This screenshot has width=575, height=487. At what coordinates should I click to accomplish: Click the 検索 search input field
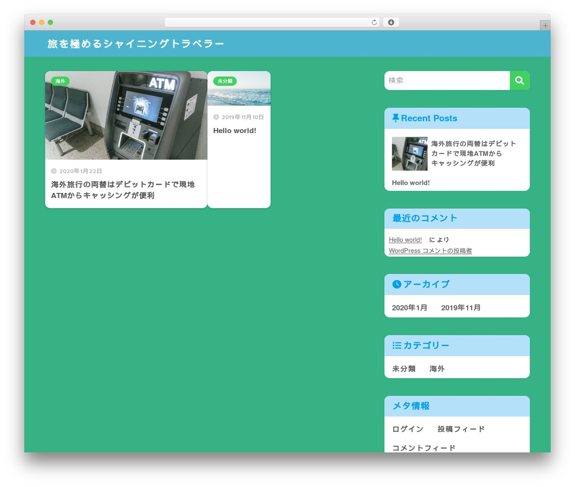pos(447,80)
